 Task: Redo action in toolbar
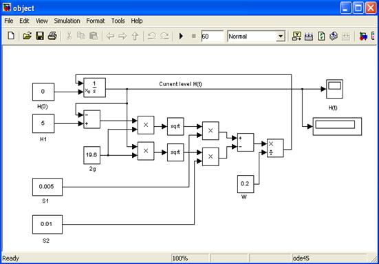164,37
